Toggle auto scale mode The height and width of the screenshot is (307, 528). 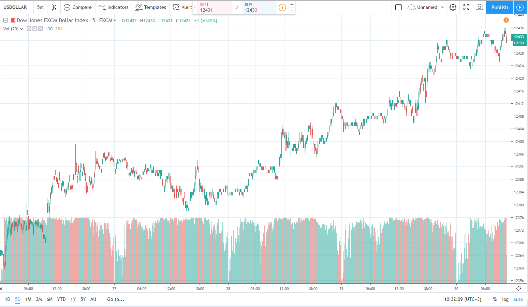pyautogui.click(x=518, y=299)
